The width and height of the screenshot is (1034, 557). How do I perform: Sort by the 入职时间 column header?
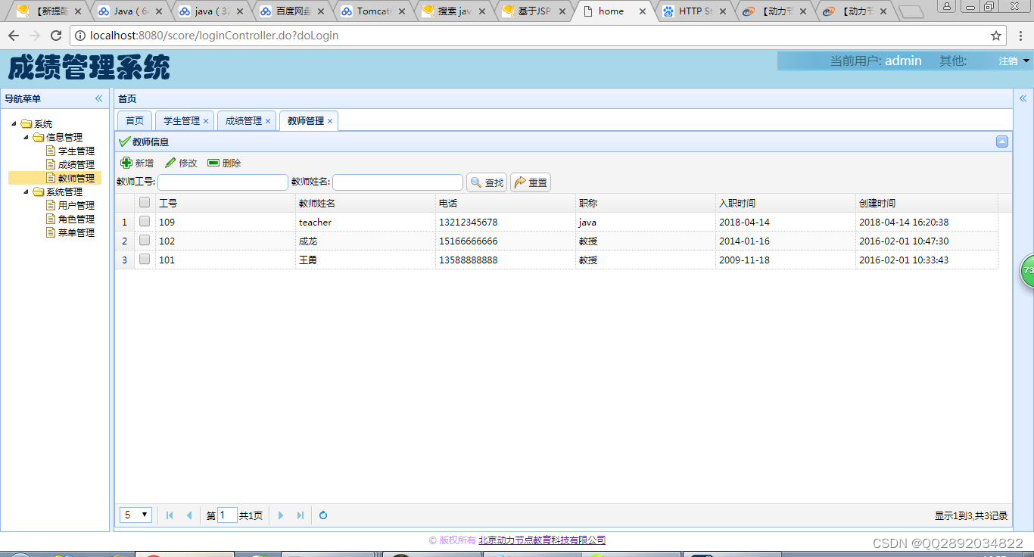tap(786, 203)
